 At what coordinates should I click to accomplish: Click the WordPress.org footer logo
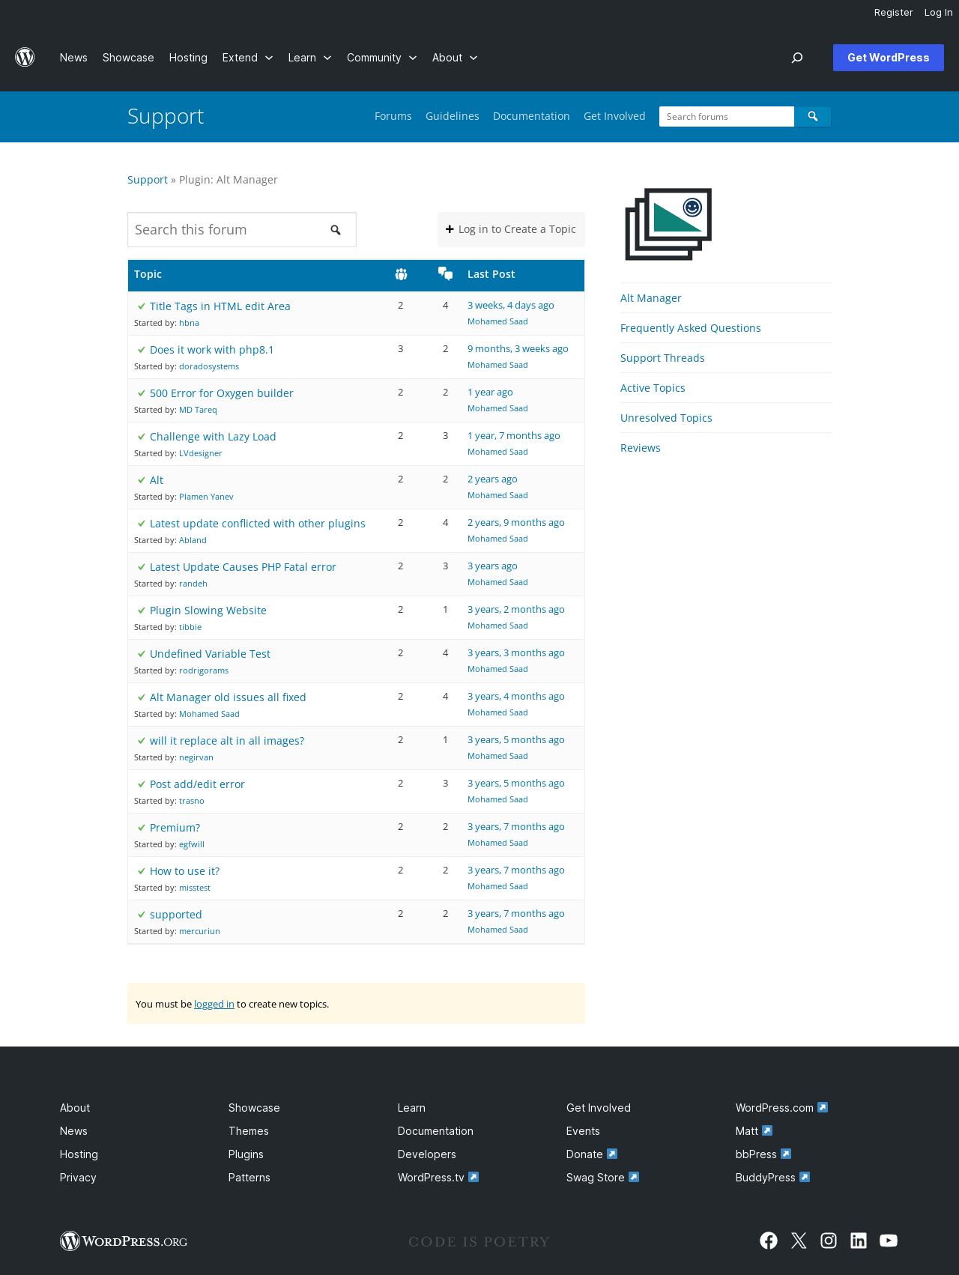124,1241
